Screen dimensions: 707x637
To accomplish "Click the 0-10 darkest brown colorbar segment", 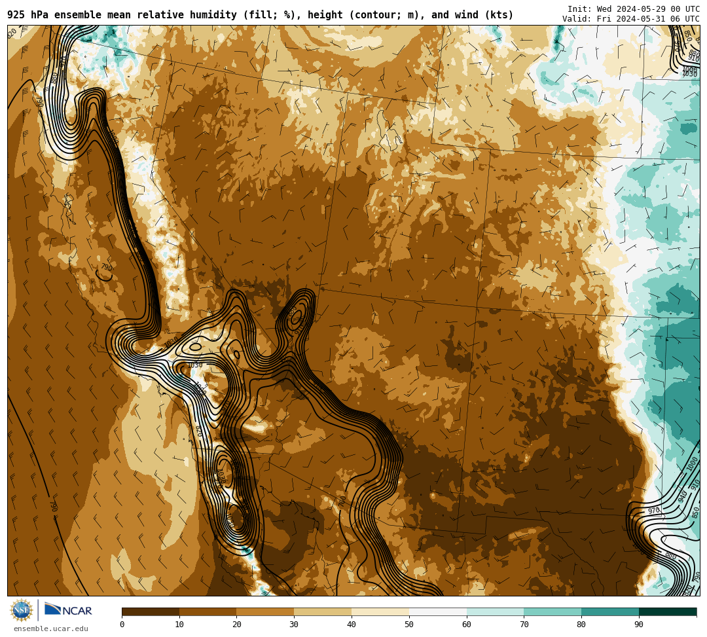I will 151,611.
